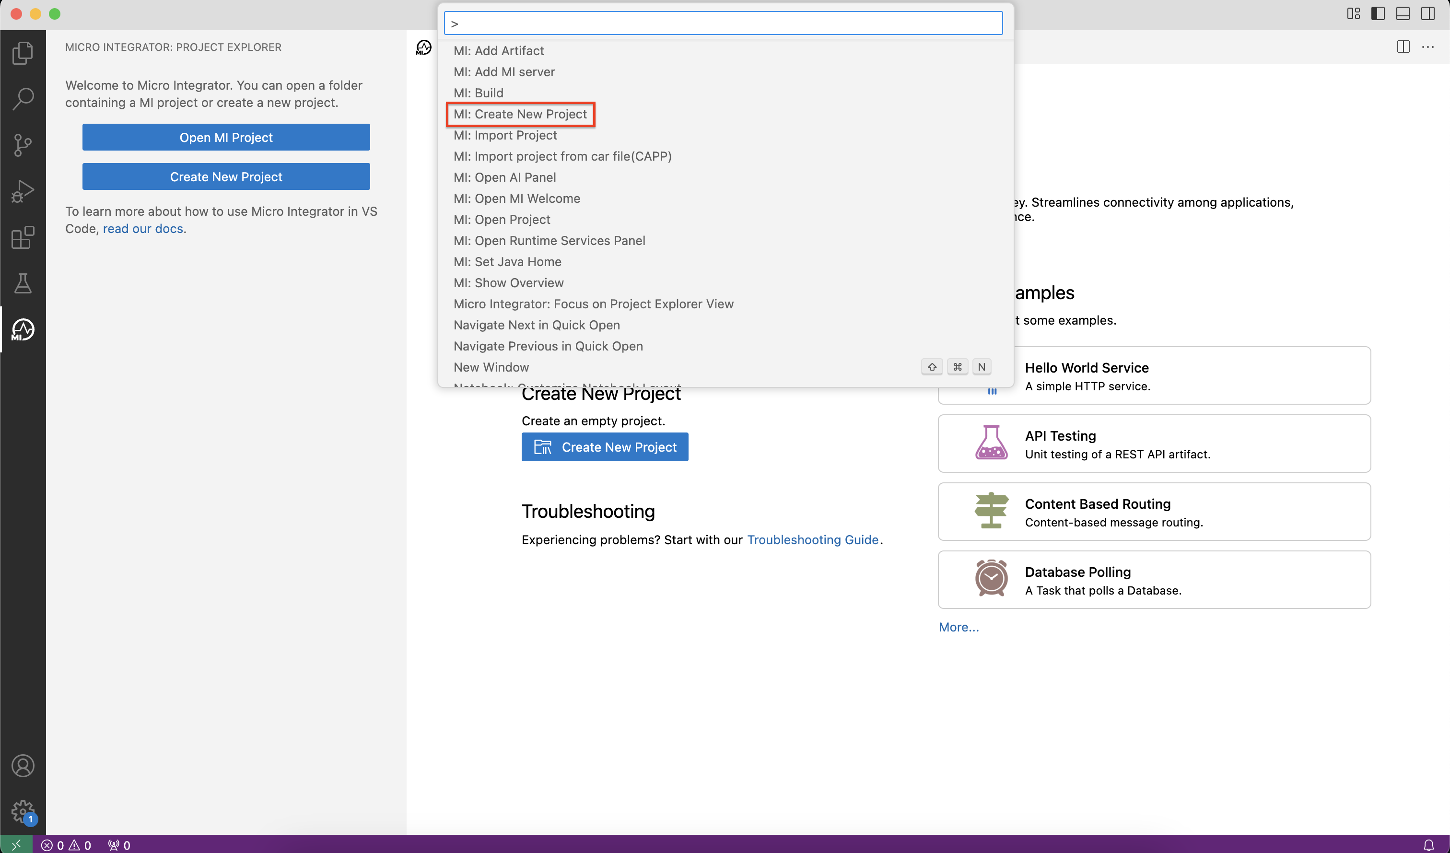This screenshot has height=853, width=1450.
Task: Toggle the bottom panel visibility
Action: (1403, 14)
